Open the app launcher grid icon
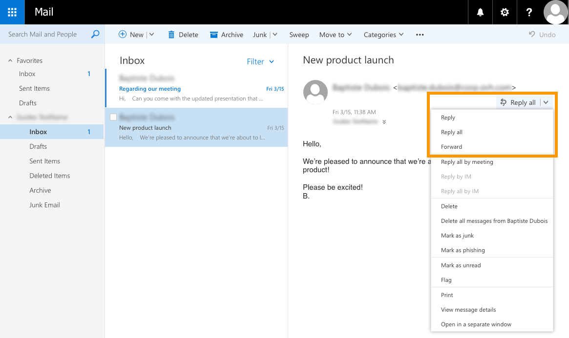The height and width of the screenshot is (338, 569). [12, 12]
